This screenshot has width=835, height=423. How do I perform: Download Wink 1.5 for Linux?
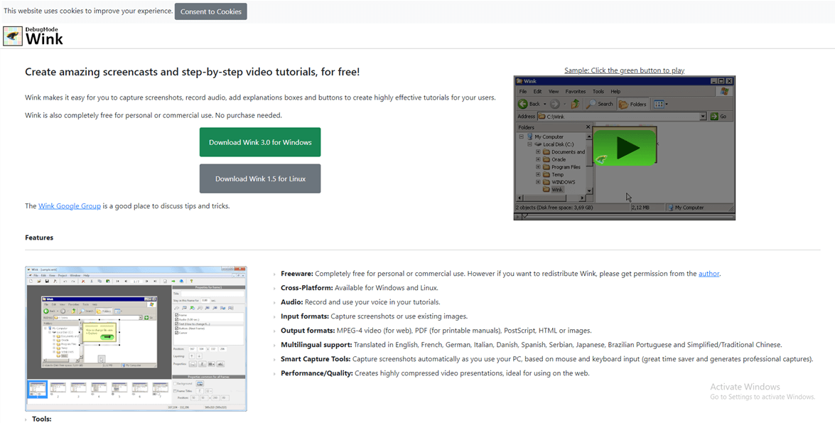(260, 179)
